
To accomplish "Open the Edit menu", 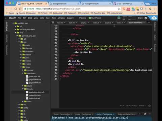I will pos(24,18).
